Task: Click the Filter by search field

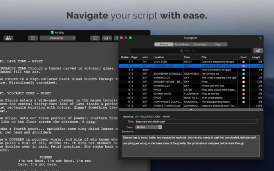Action: tap(191, 51)
